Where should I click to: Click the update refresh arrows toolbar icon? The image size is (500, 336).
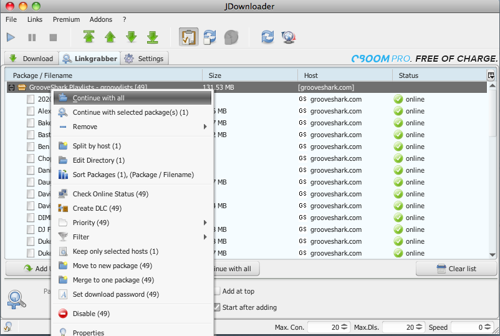[267, 37]
